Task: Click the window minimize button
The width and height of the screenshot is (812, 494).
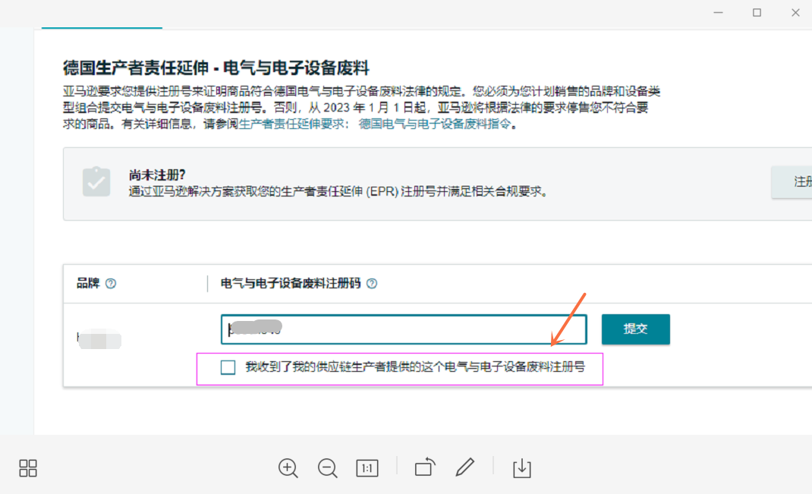Action: [x=718, y=12]
